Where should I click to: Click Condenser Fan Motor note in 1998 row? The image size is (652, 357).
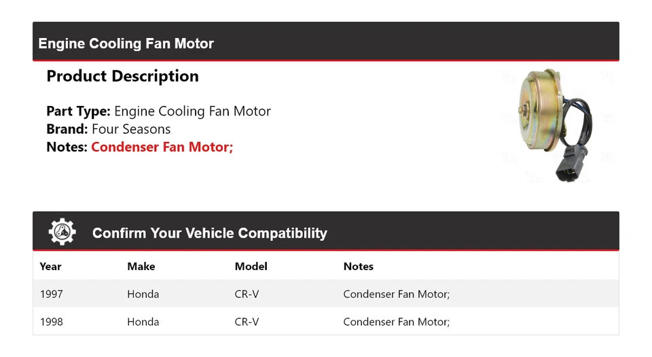(x=397, y=322)
